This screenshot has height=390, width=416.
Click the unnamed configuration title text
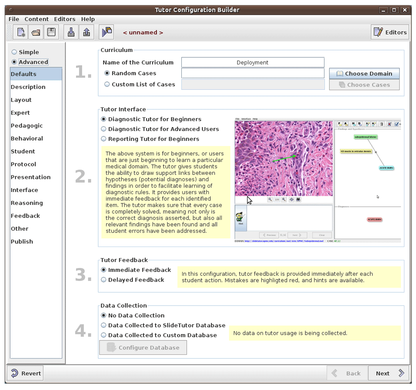[x=143, y=32]
